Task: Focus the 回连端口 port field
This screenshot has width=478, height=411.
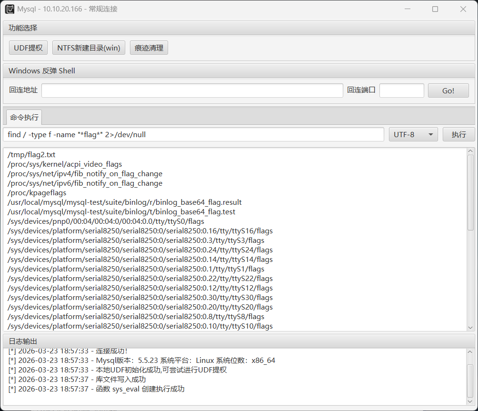Action: (x=401, y=90)
